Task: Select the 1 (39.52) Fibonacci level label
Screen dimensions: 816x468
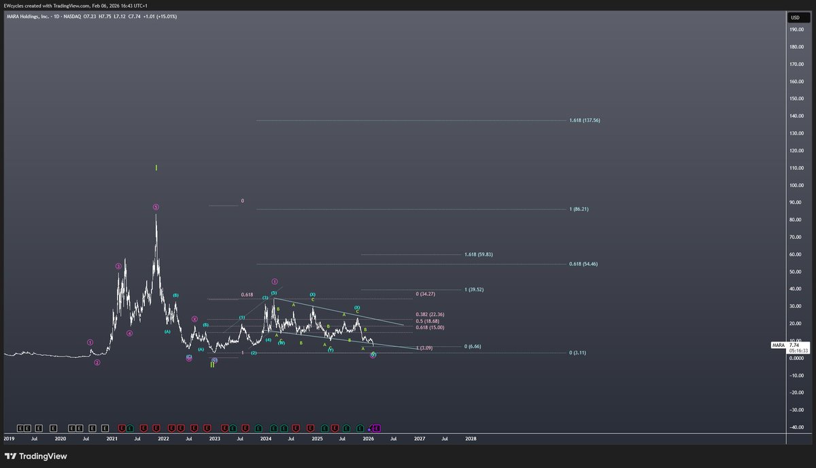Action: [475, 290]
